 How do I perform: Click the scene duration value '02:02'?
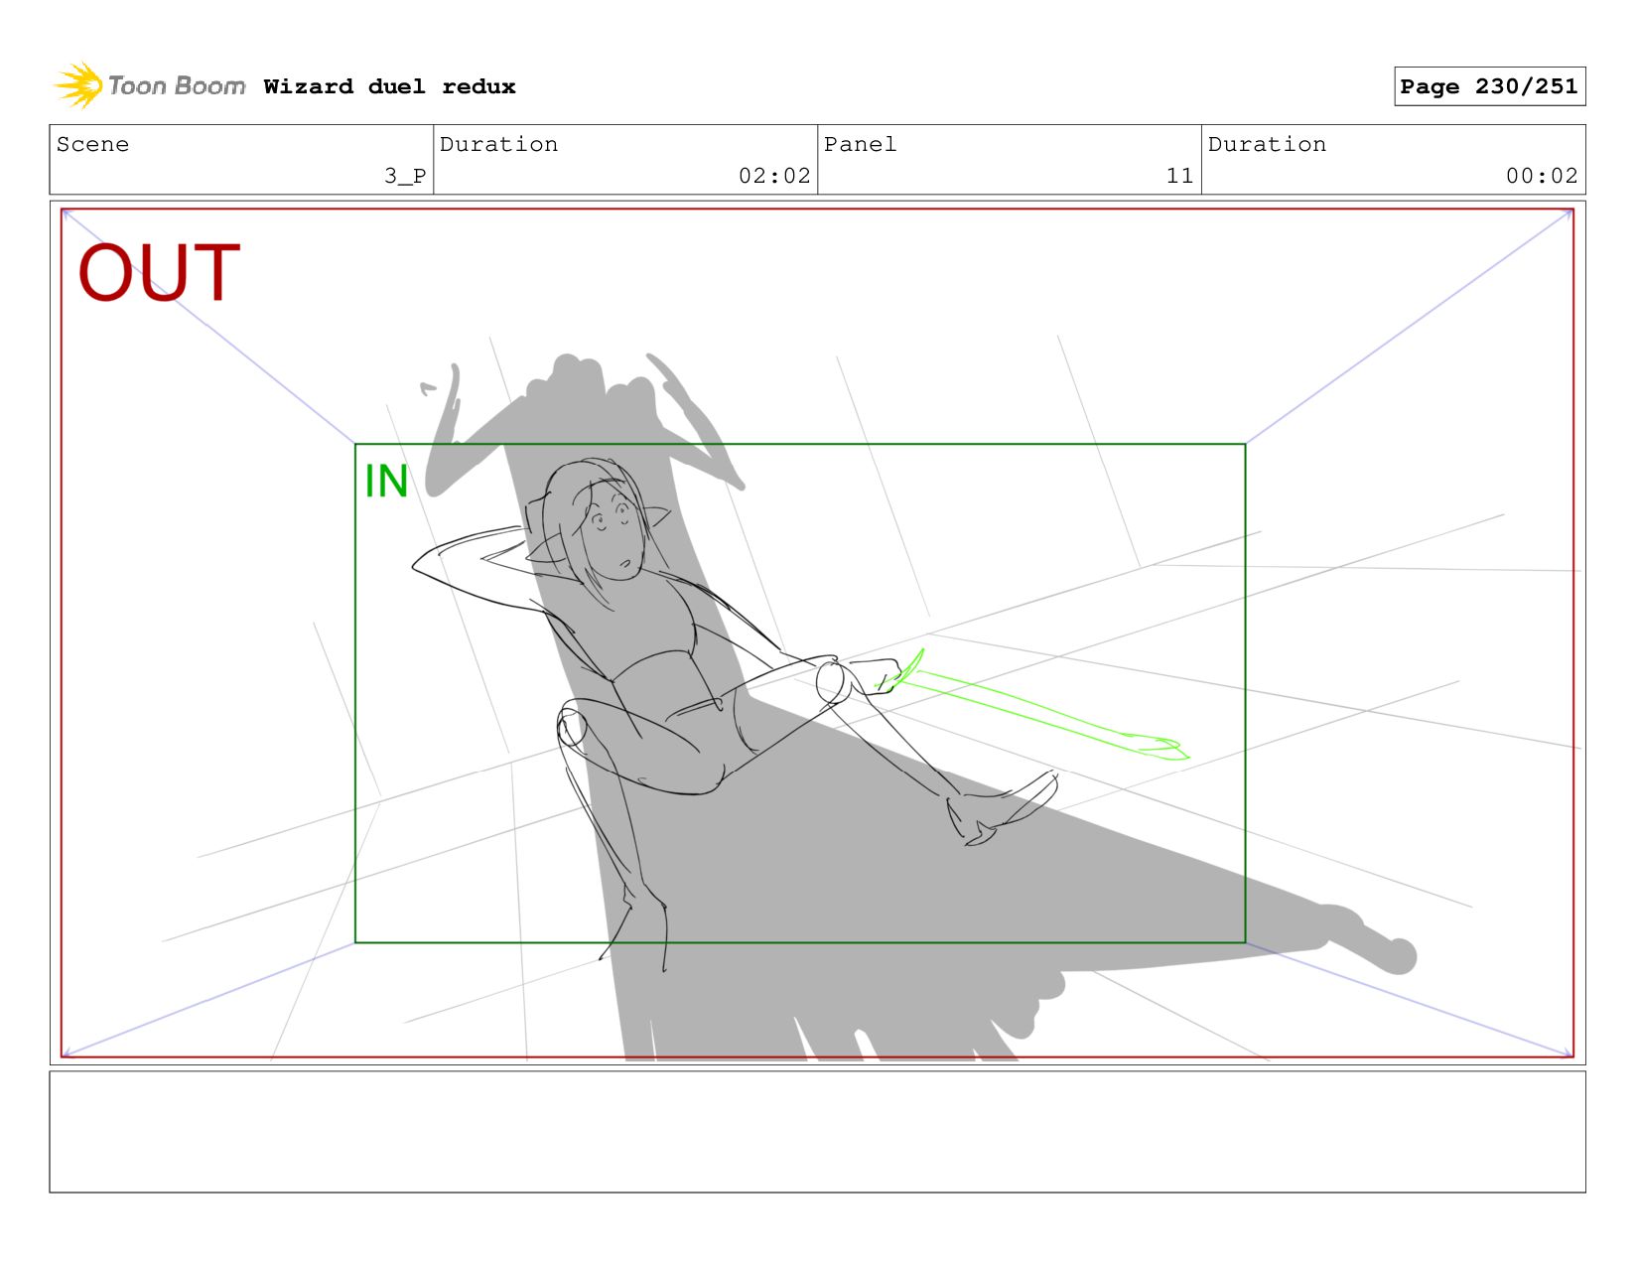coord(774,176)
